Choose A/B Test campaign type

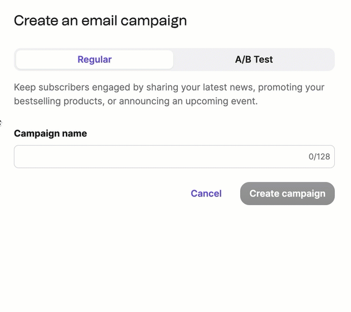[x=254, y=60]
